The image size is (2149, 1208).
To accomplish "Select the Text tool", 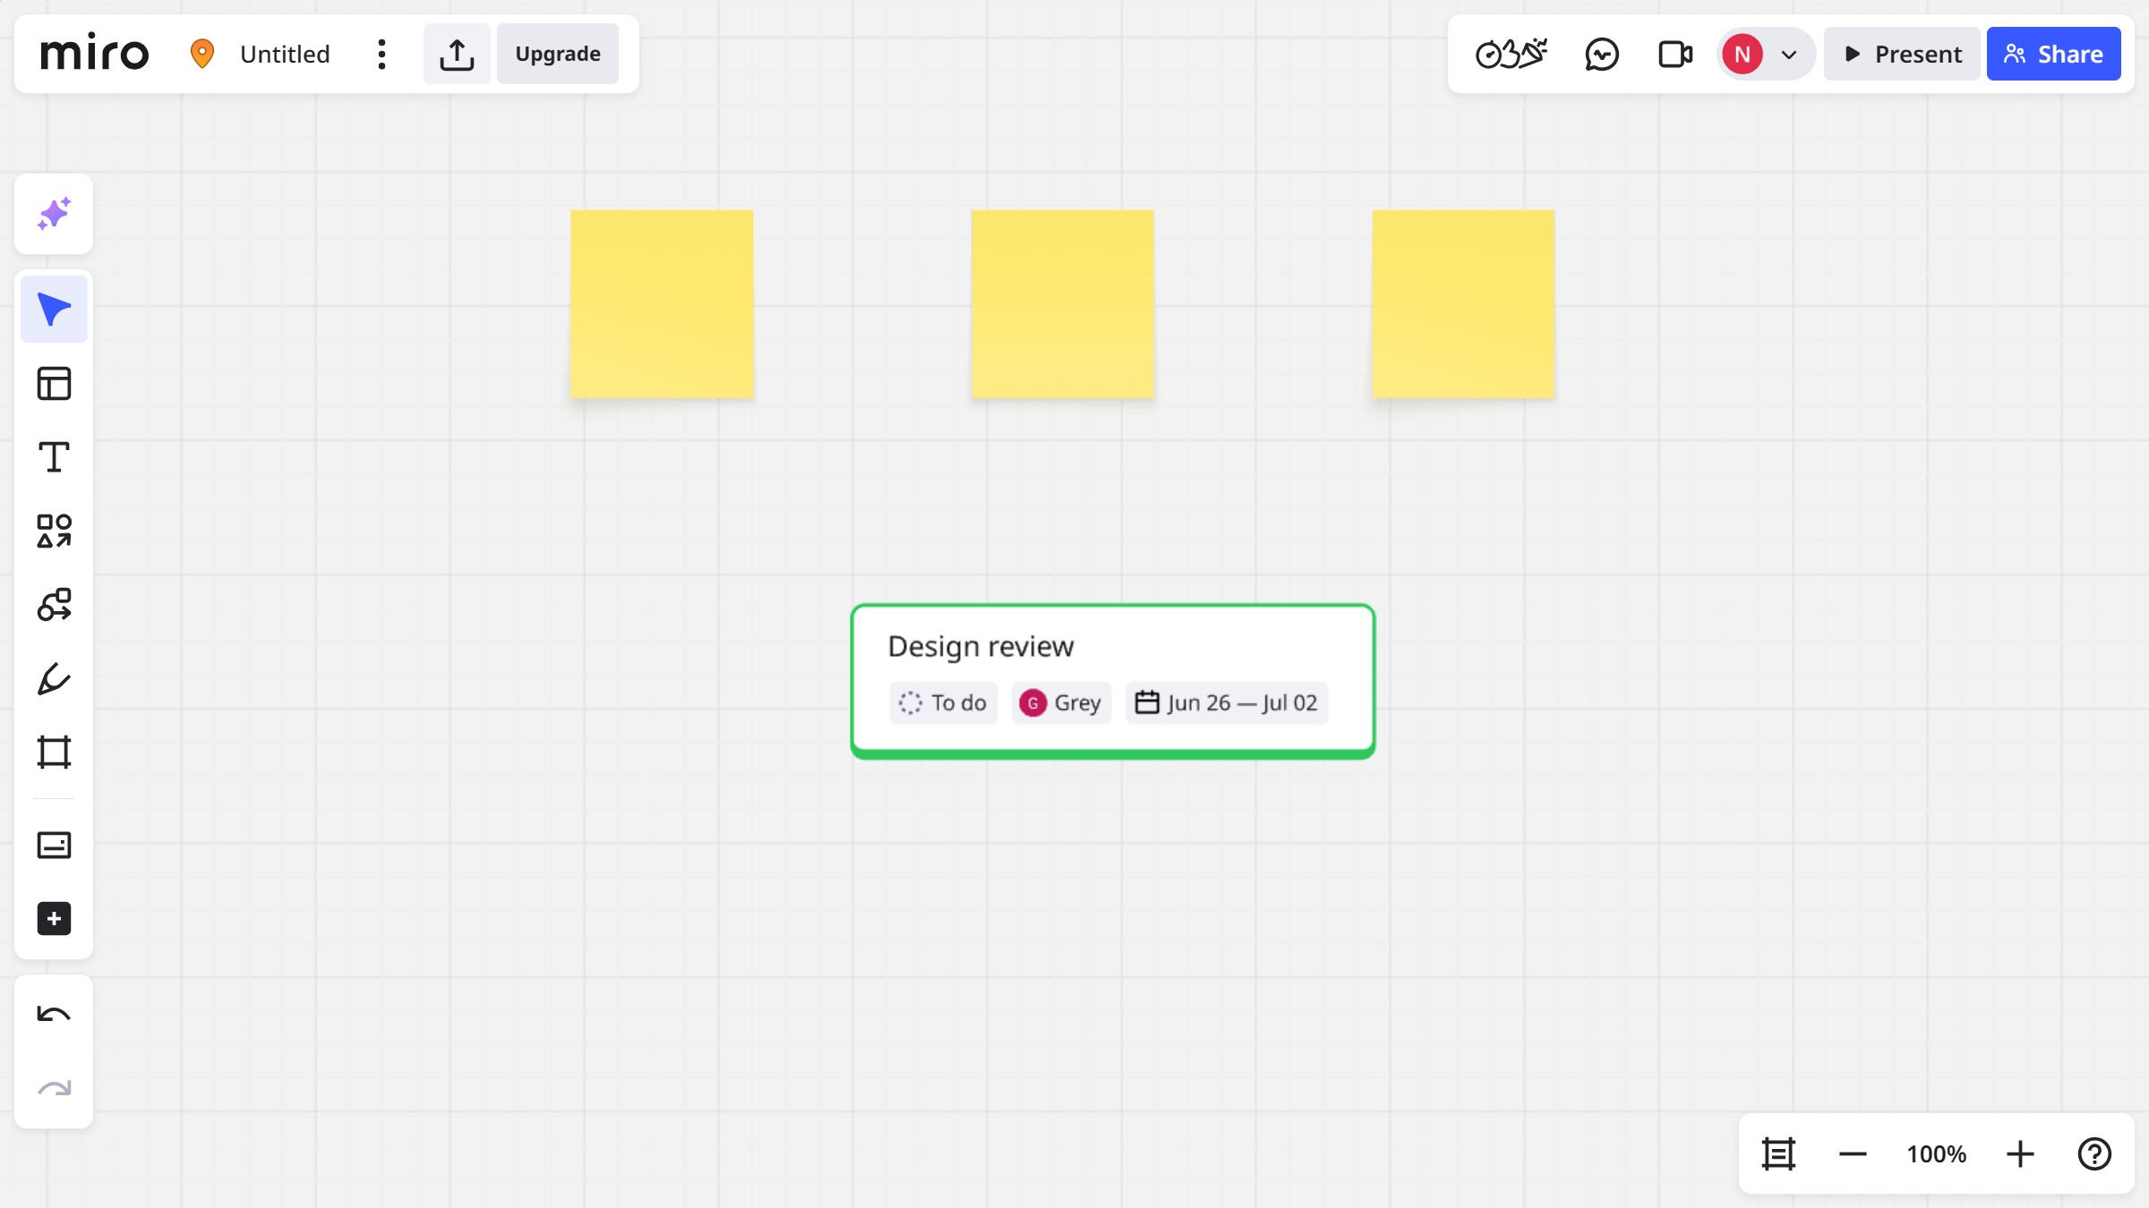I will (x=53, y=456).
